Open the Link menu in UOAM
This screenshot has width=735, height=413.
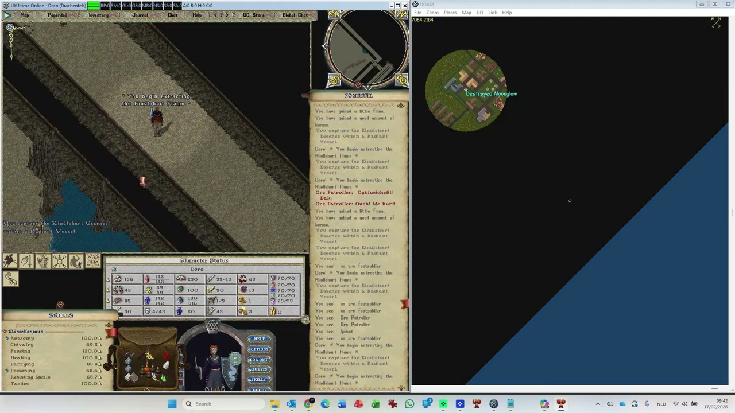pos(493,13)
